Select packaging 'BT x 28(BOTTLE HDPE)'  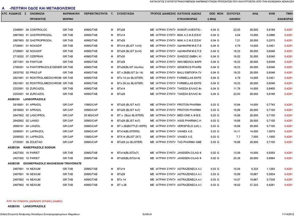coord(132,126)
